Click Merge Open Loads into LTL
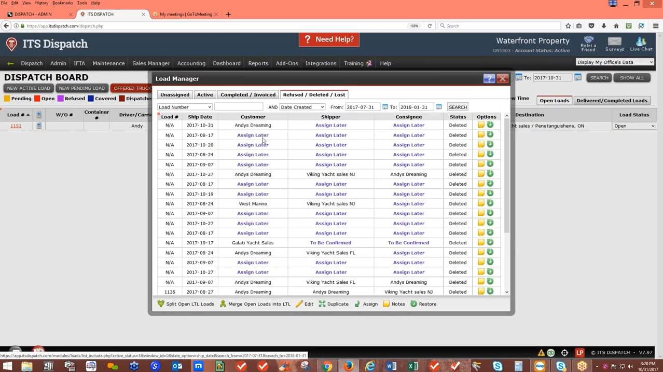The image size is (663, 372). click(223, 304)
